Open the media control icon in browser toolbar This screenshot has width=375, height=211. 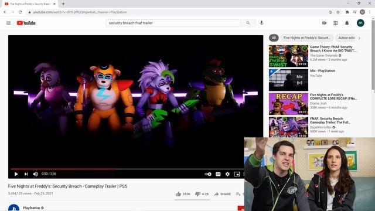click(354, 12)
